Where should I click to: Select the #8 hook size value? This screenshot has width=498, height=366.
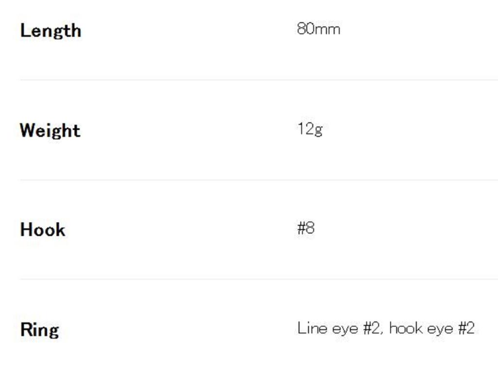coord(306,228)
